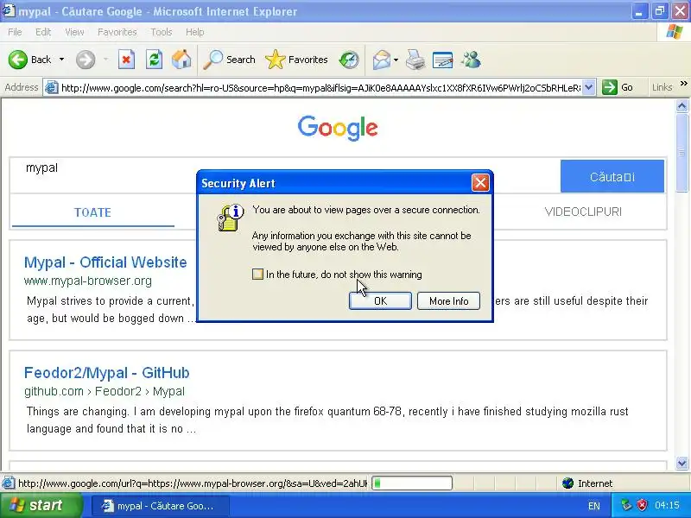Click the Google logo
This screenshot has width=691, height=518.
(x=338, y=128)
